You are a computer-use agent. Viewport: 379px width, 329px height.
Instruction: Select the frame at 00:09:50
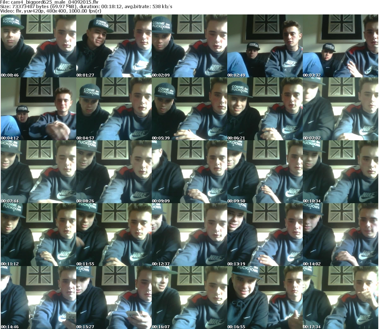(265, 172)
